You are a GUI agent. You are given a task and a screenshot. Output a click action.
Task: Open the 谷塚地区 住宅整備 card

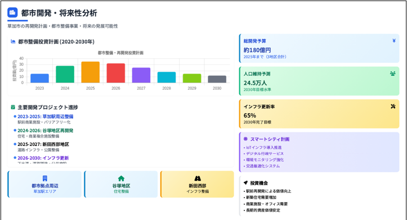point(121,184)
